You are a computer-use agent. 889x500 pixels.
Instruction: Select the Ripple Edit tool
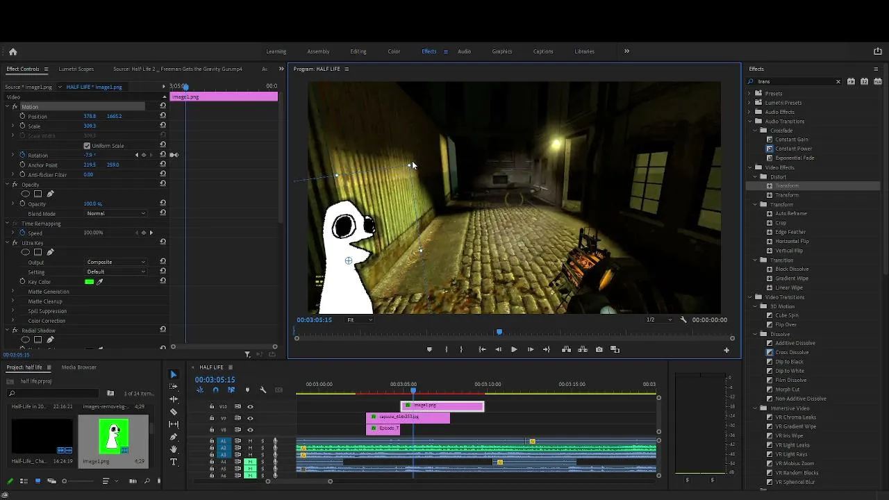174,399
